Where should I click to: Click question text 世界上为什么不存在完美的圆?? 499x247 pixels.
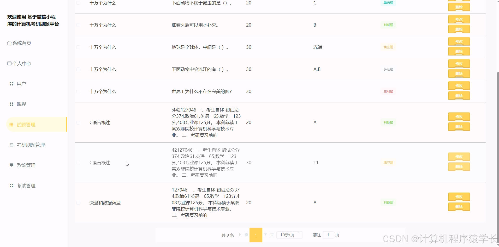tap(202, 91)
